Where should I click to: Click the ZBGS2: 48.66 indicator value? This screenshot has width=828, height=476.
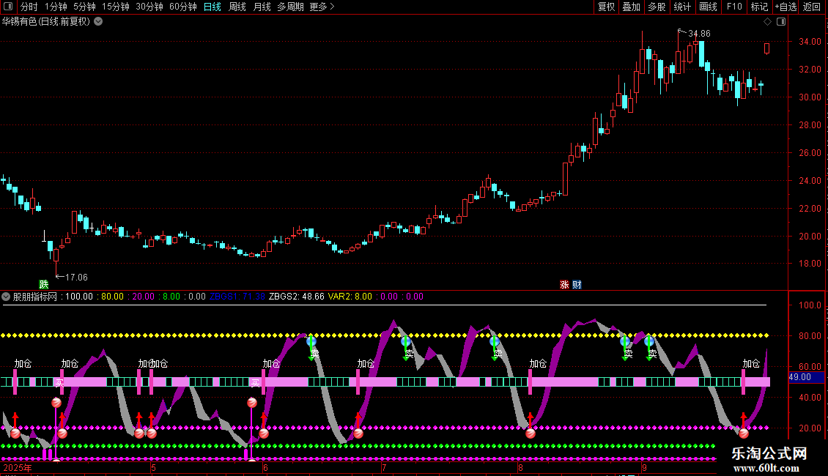[x=296, y=297]
